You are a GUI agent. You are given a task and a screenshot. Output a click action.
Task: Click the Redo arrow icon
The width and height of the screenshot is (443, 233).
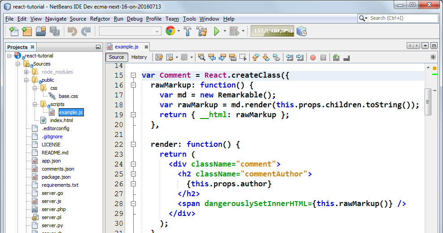click(86, 31)
